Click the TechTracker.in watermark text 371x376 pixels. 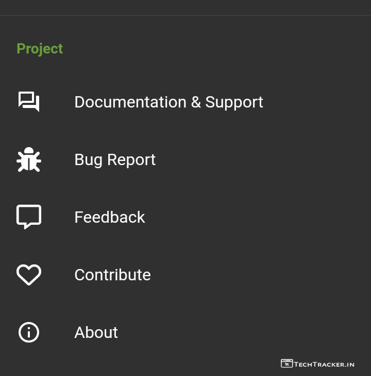pos(324,364)
